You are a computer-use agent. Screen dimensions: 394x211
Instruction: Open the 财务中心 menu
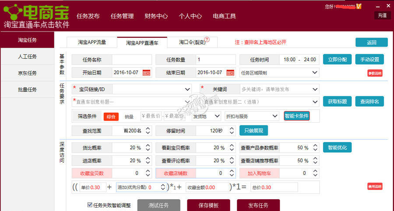156,16
